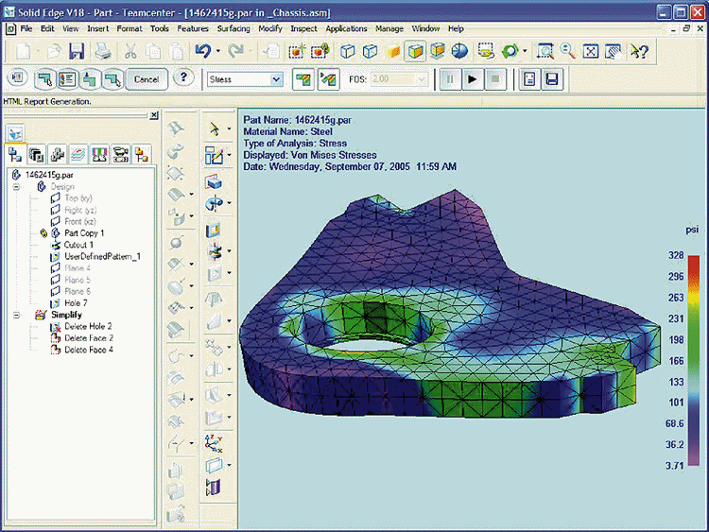Select Cutout 1 in the feature tree

point(78,245)
